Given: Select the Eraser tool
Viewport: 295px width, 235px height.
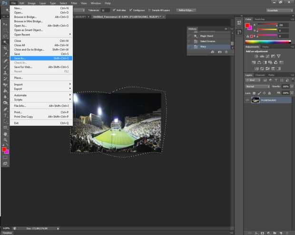Looking at the screenshot, I should coord(5,85).
